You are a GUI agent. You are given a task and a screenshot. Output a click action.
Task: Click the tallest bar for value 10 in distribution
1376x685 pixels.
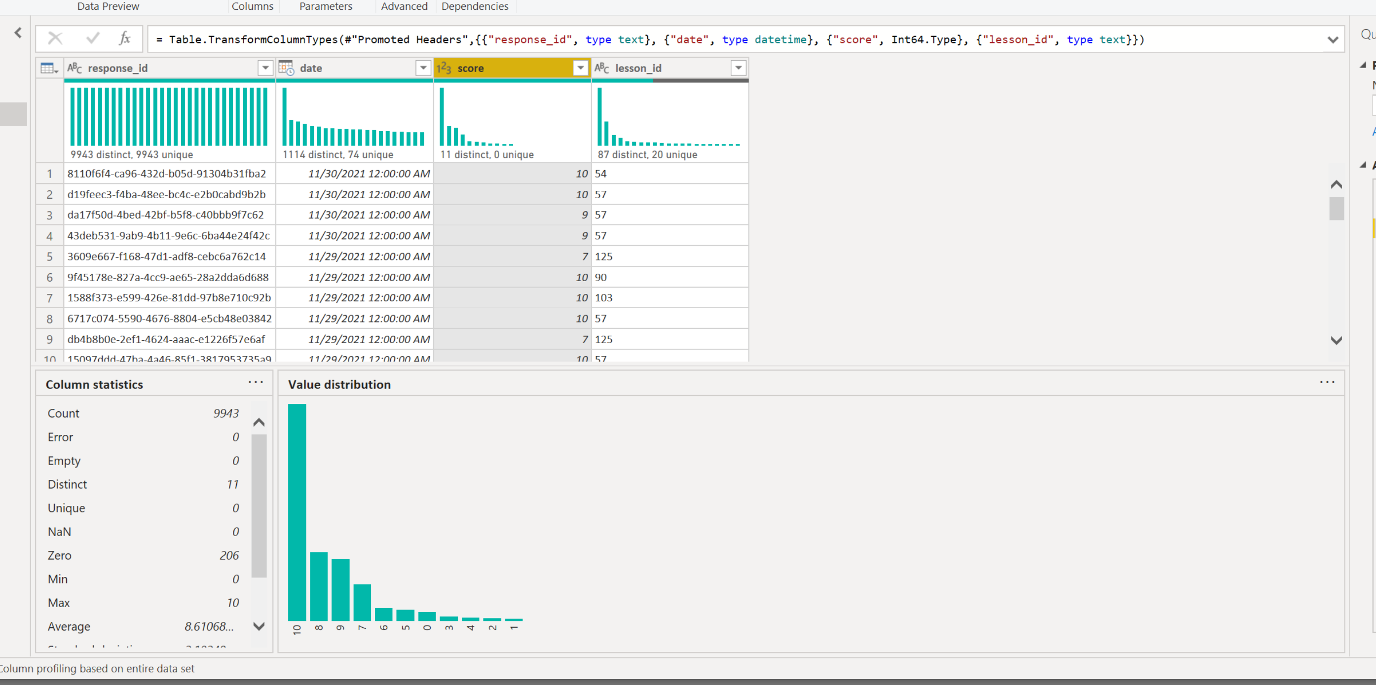point(297,512)
